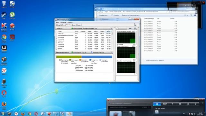Open Dota 2 desktop shortcut

pyautogui.click(x=12, y=38)
